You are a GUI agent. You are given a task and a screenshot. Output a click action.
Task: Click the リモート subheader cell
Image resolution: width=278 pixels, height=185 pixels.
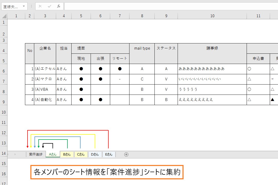click(x=120, y=59)
